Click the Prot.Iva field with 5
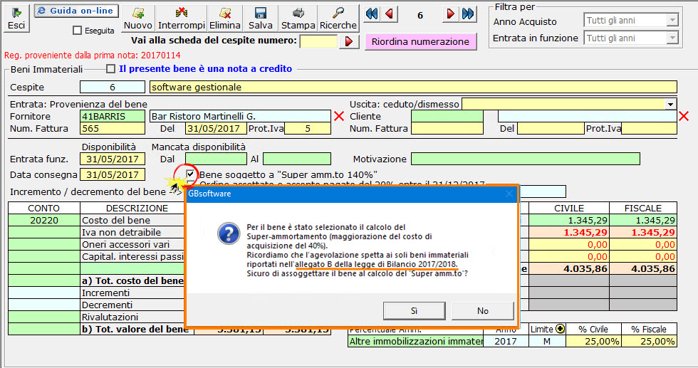This screenshot has height=368, width=698. (308, 129)
